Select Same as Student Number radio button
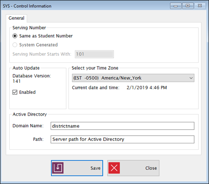The image size is (209, 184). pyautogui.click(x=15, y=36)
